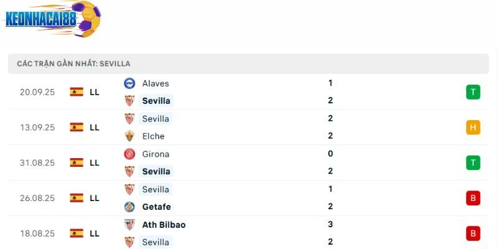Open the Getafe team link
Screen dimensions: 498x249
pos(156,207)
